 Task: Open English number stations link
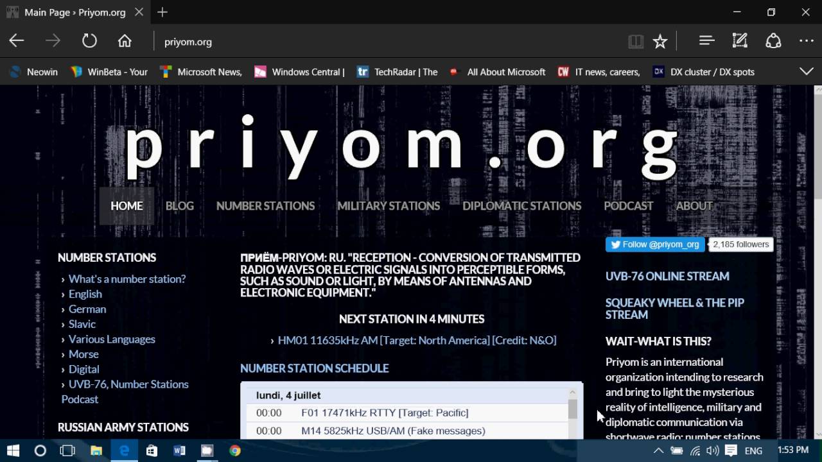(85, 294)
